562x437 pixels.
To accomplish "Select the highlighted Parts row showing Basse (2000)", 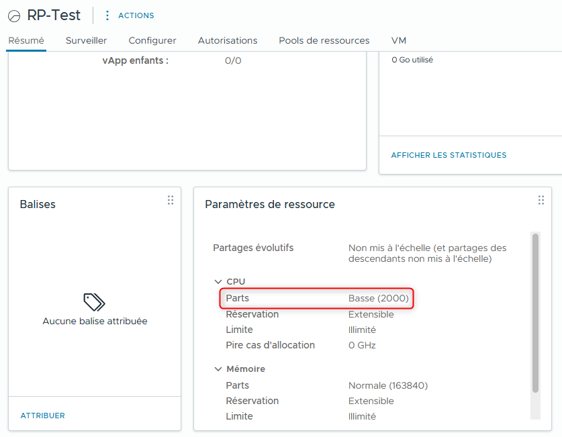I will [x=316, y=298].
